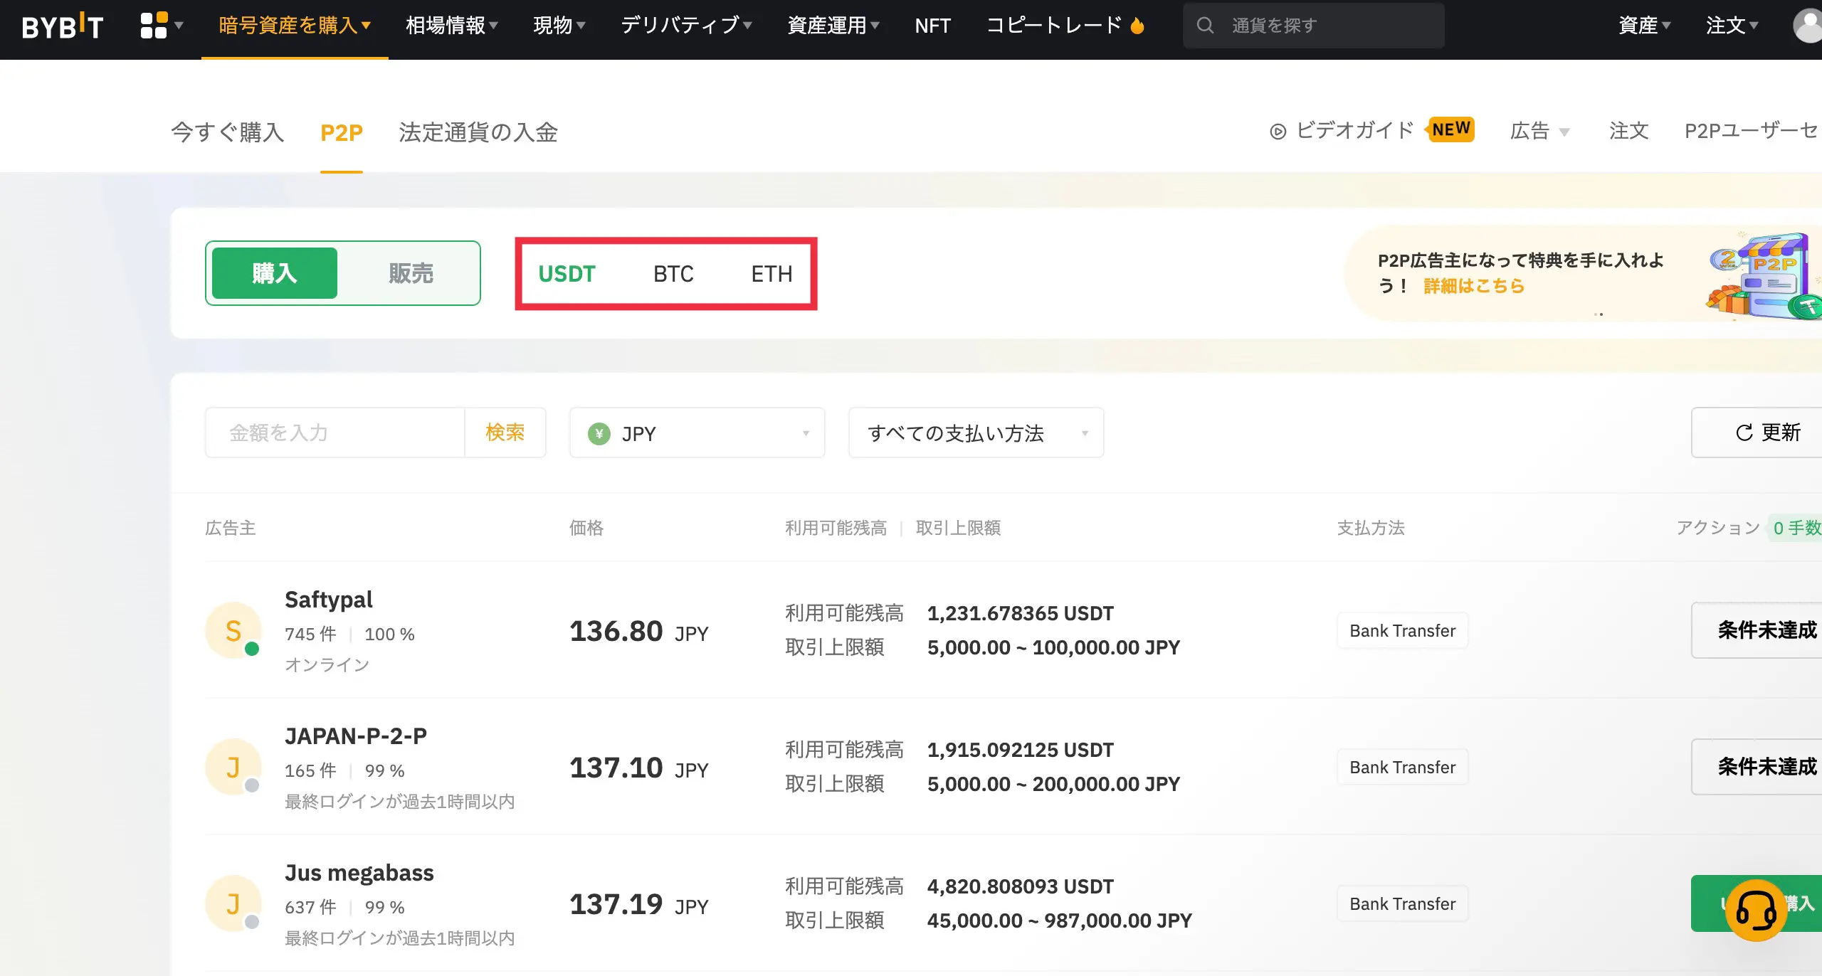Switch to 今すぐ購入 tab
1822x976 pixels.
227,132
